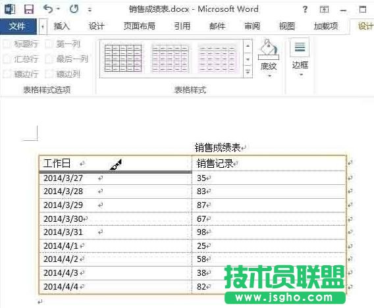Apply the plain grid table style
The image size is (374, 308).
(123, 58)
